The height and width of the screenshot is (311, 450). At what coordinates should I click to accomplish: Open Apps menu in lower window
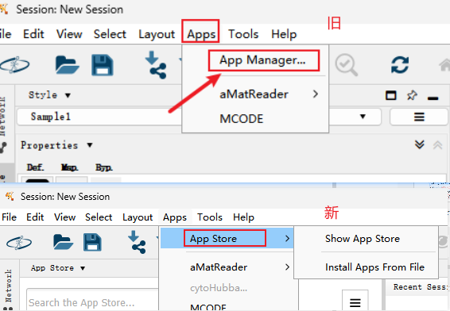pyautogui.click(x=175, y=217)
